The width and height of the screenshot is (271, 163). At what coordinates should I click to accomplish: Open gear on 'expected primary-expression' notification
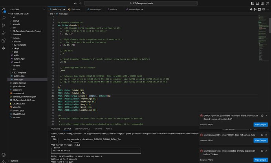click(x=262, y=151)
